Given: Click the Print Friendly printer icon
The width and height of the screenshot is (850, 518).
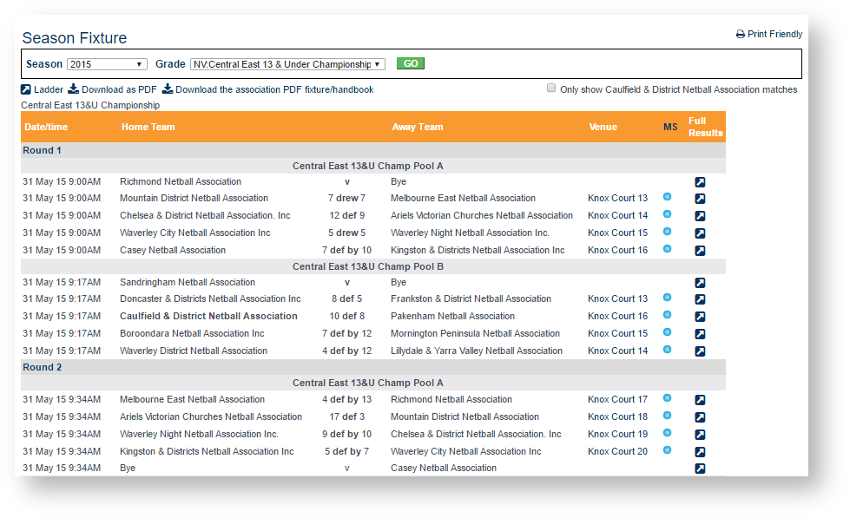Looking at the screenshot, I should (x=740, y=34).
